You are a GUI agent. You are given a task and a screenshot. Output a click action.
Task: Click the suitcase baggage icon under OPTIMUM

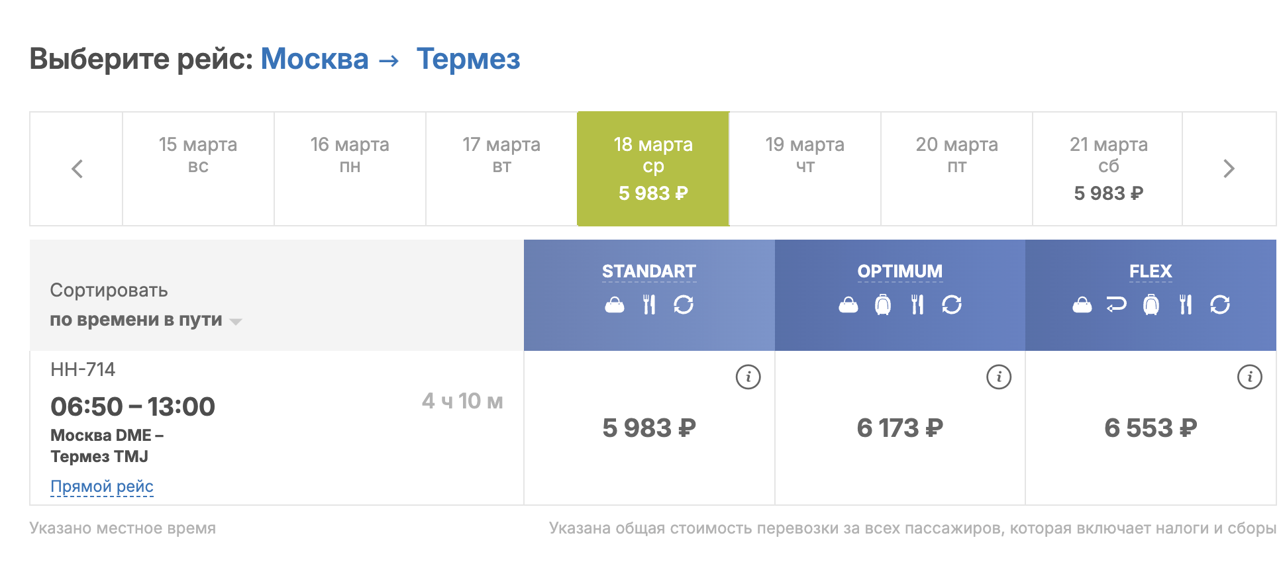tap(883, 305)
